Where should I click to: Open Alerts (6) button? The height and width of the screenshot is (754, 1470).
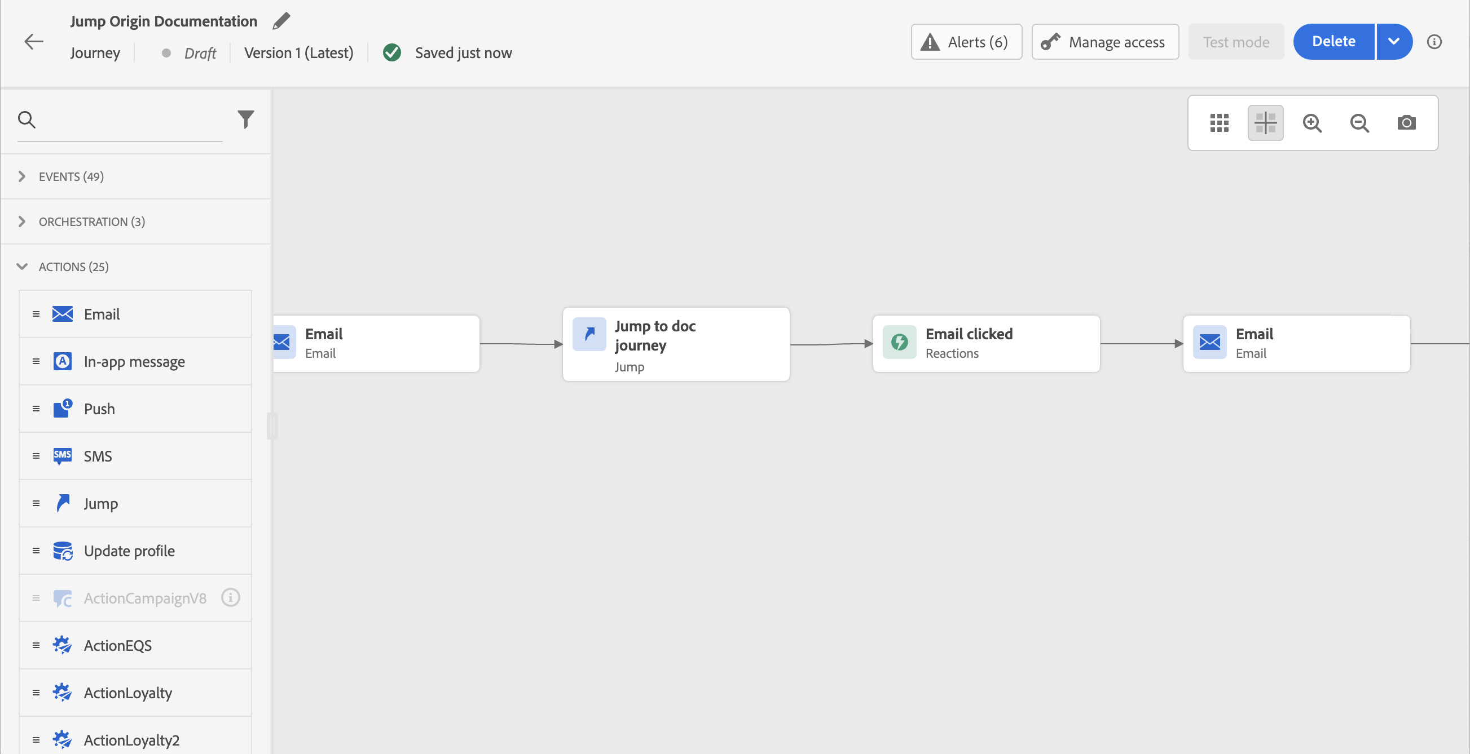[x=966, y=42]
